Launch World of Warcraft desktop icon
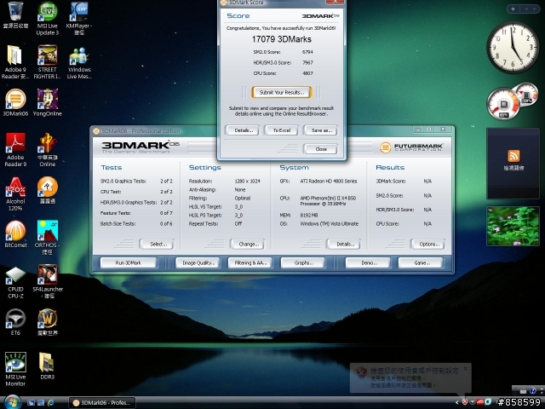 point(48,322)
